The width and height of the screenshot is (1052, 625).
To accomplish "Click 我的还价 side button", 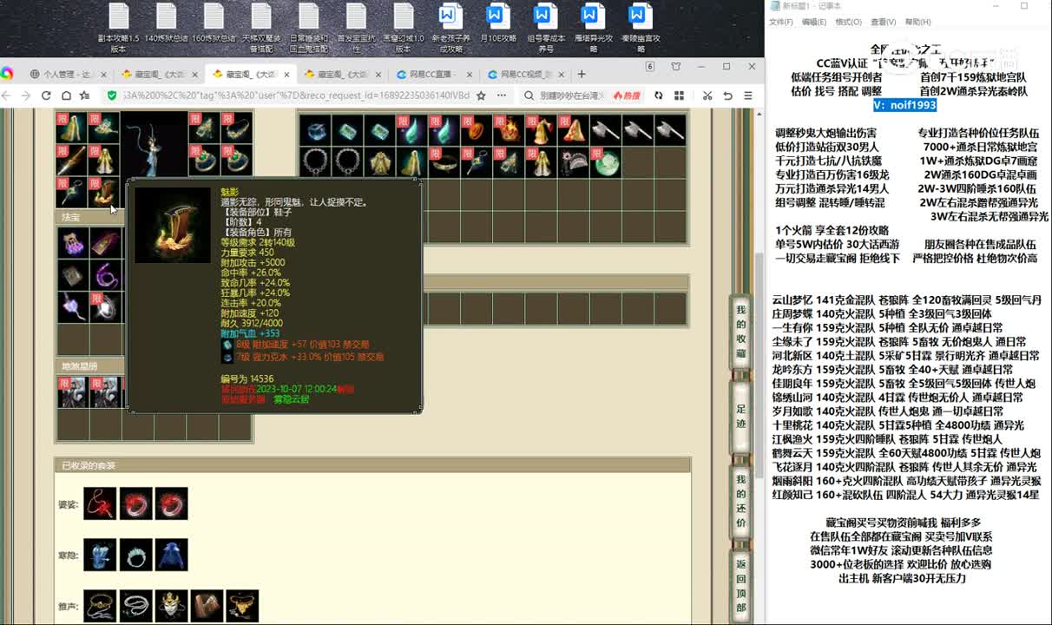I will [740, 502].
